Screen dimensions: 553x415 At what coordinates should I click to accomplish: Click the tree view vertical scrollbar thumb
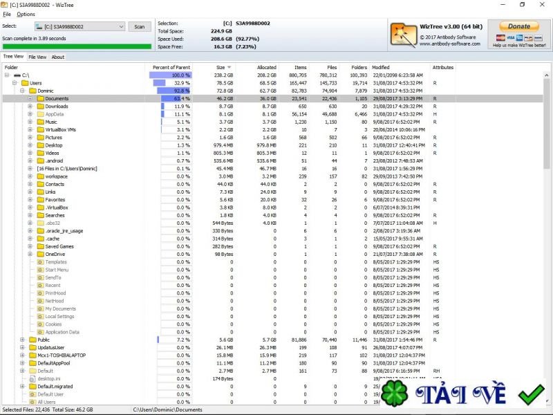pyautogui.click(x=546, y=124)
